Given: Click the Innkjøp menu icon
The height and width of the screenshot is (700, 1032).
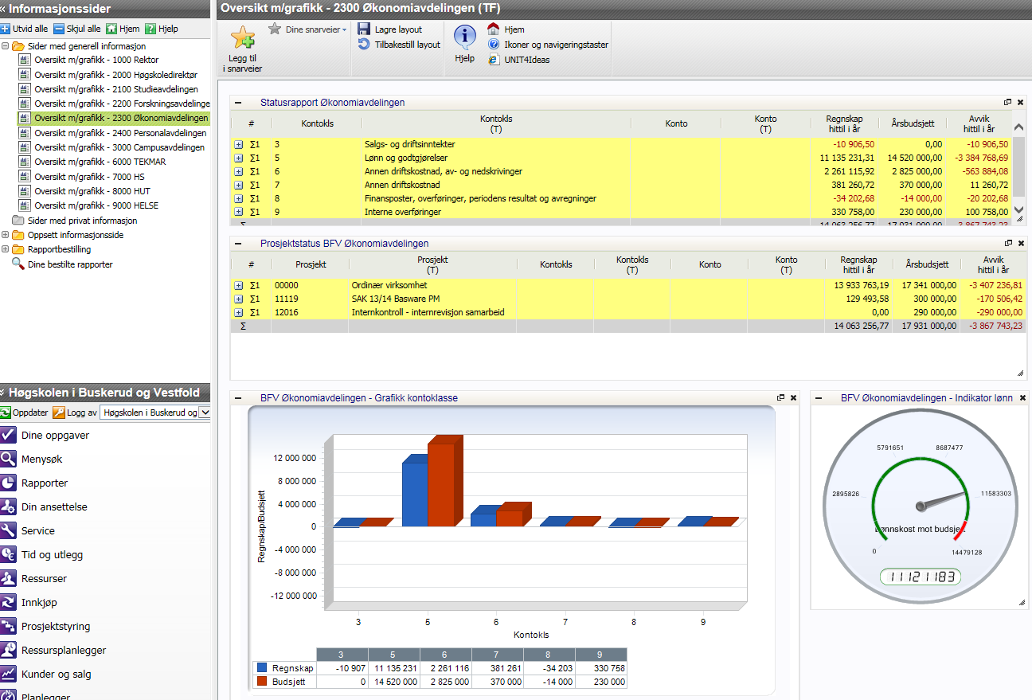Looking at the screenshot, I should (8, 602).
